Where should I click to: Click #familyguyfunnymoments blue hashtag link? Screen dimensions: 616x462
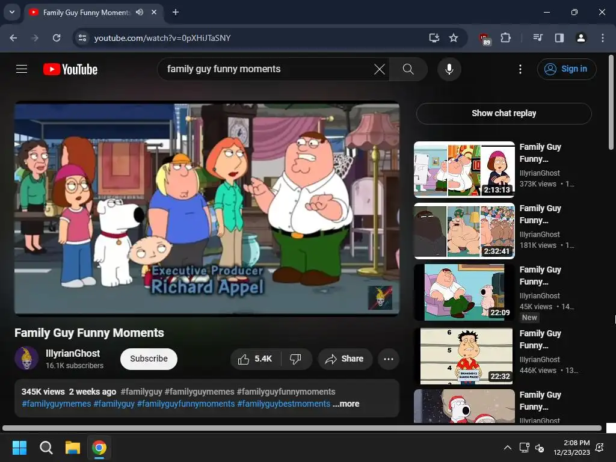tap(186, 404)
